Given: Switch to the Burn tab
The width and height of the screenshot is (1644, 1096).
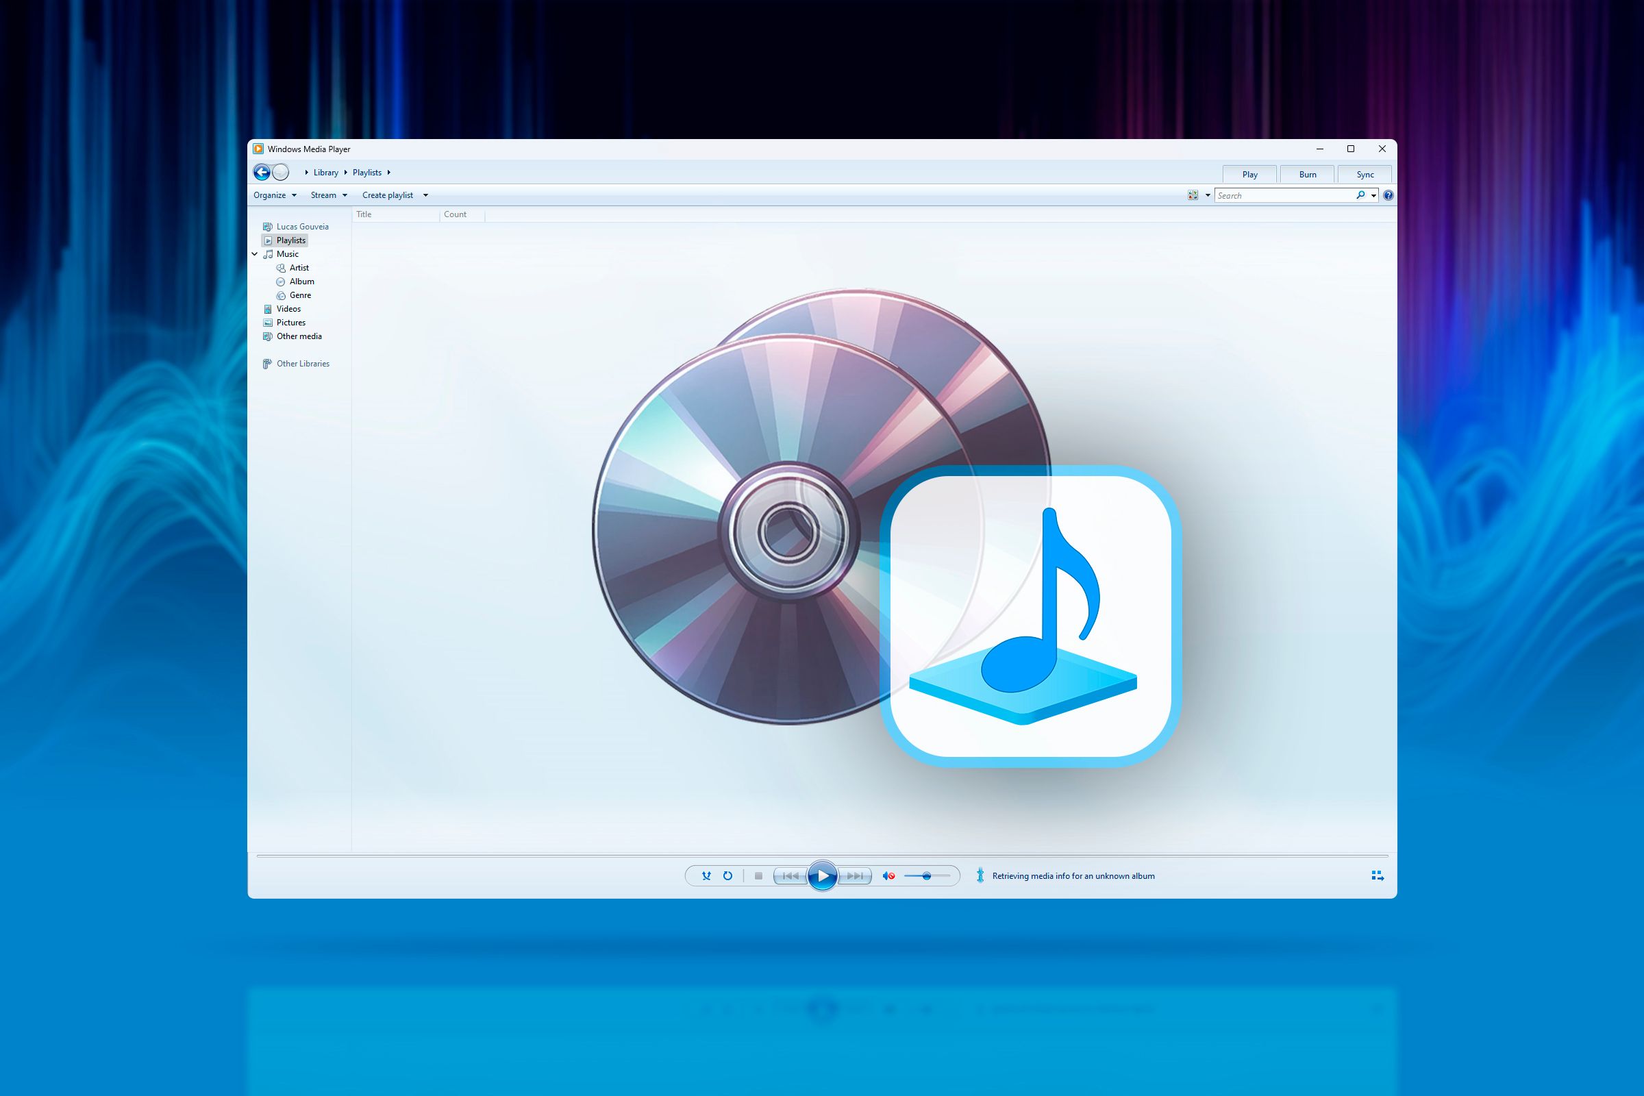Looking at the screenshot, I should coord(1306,174).
